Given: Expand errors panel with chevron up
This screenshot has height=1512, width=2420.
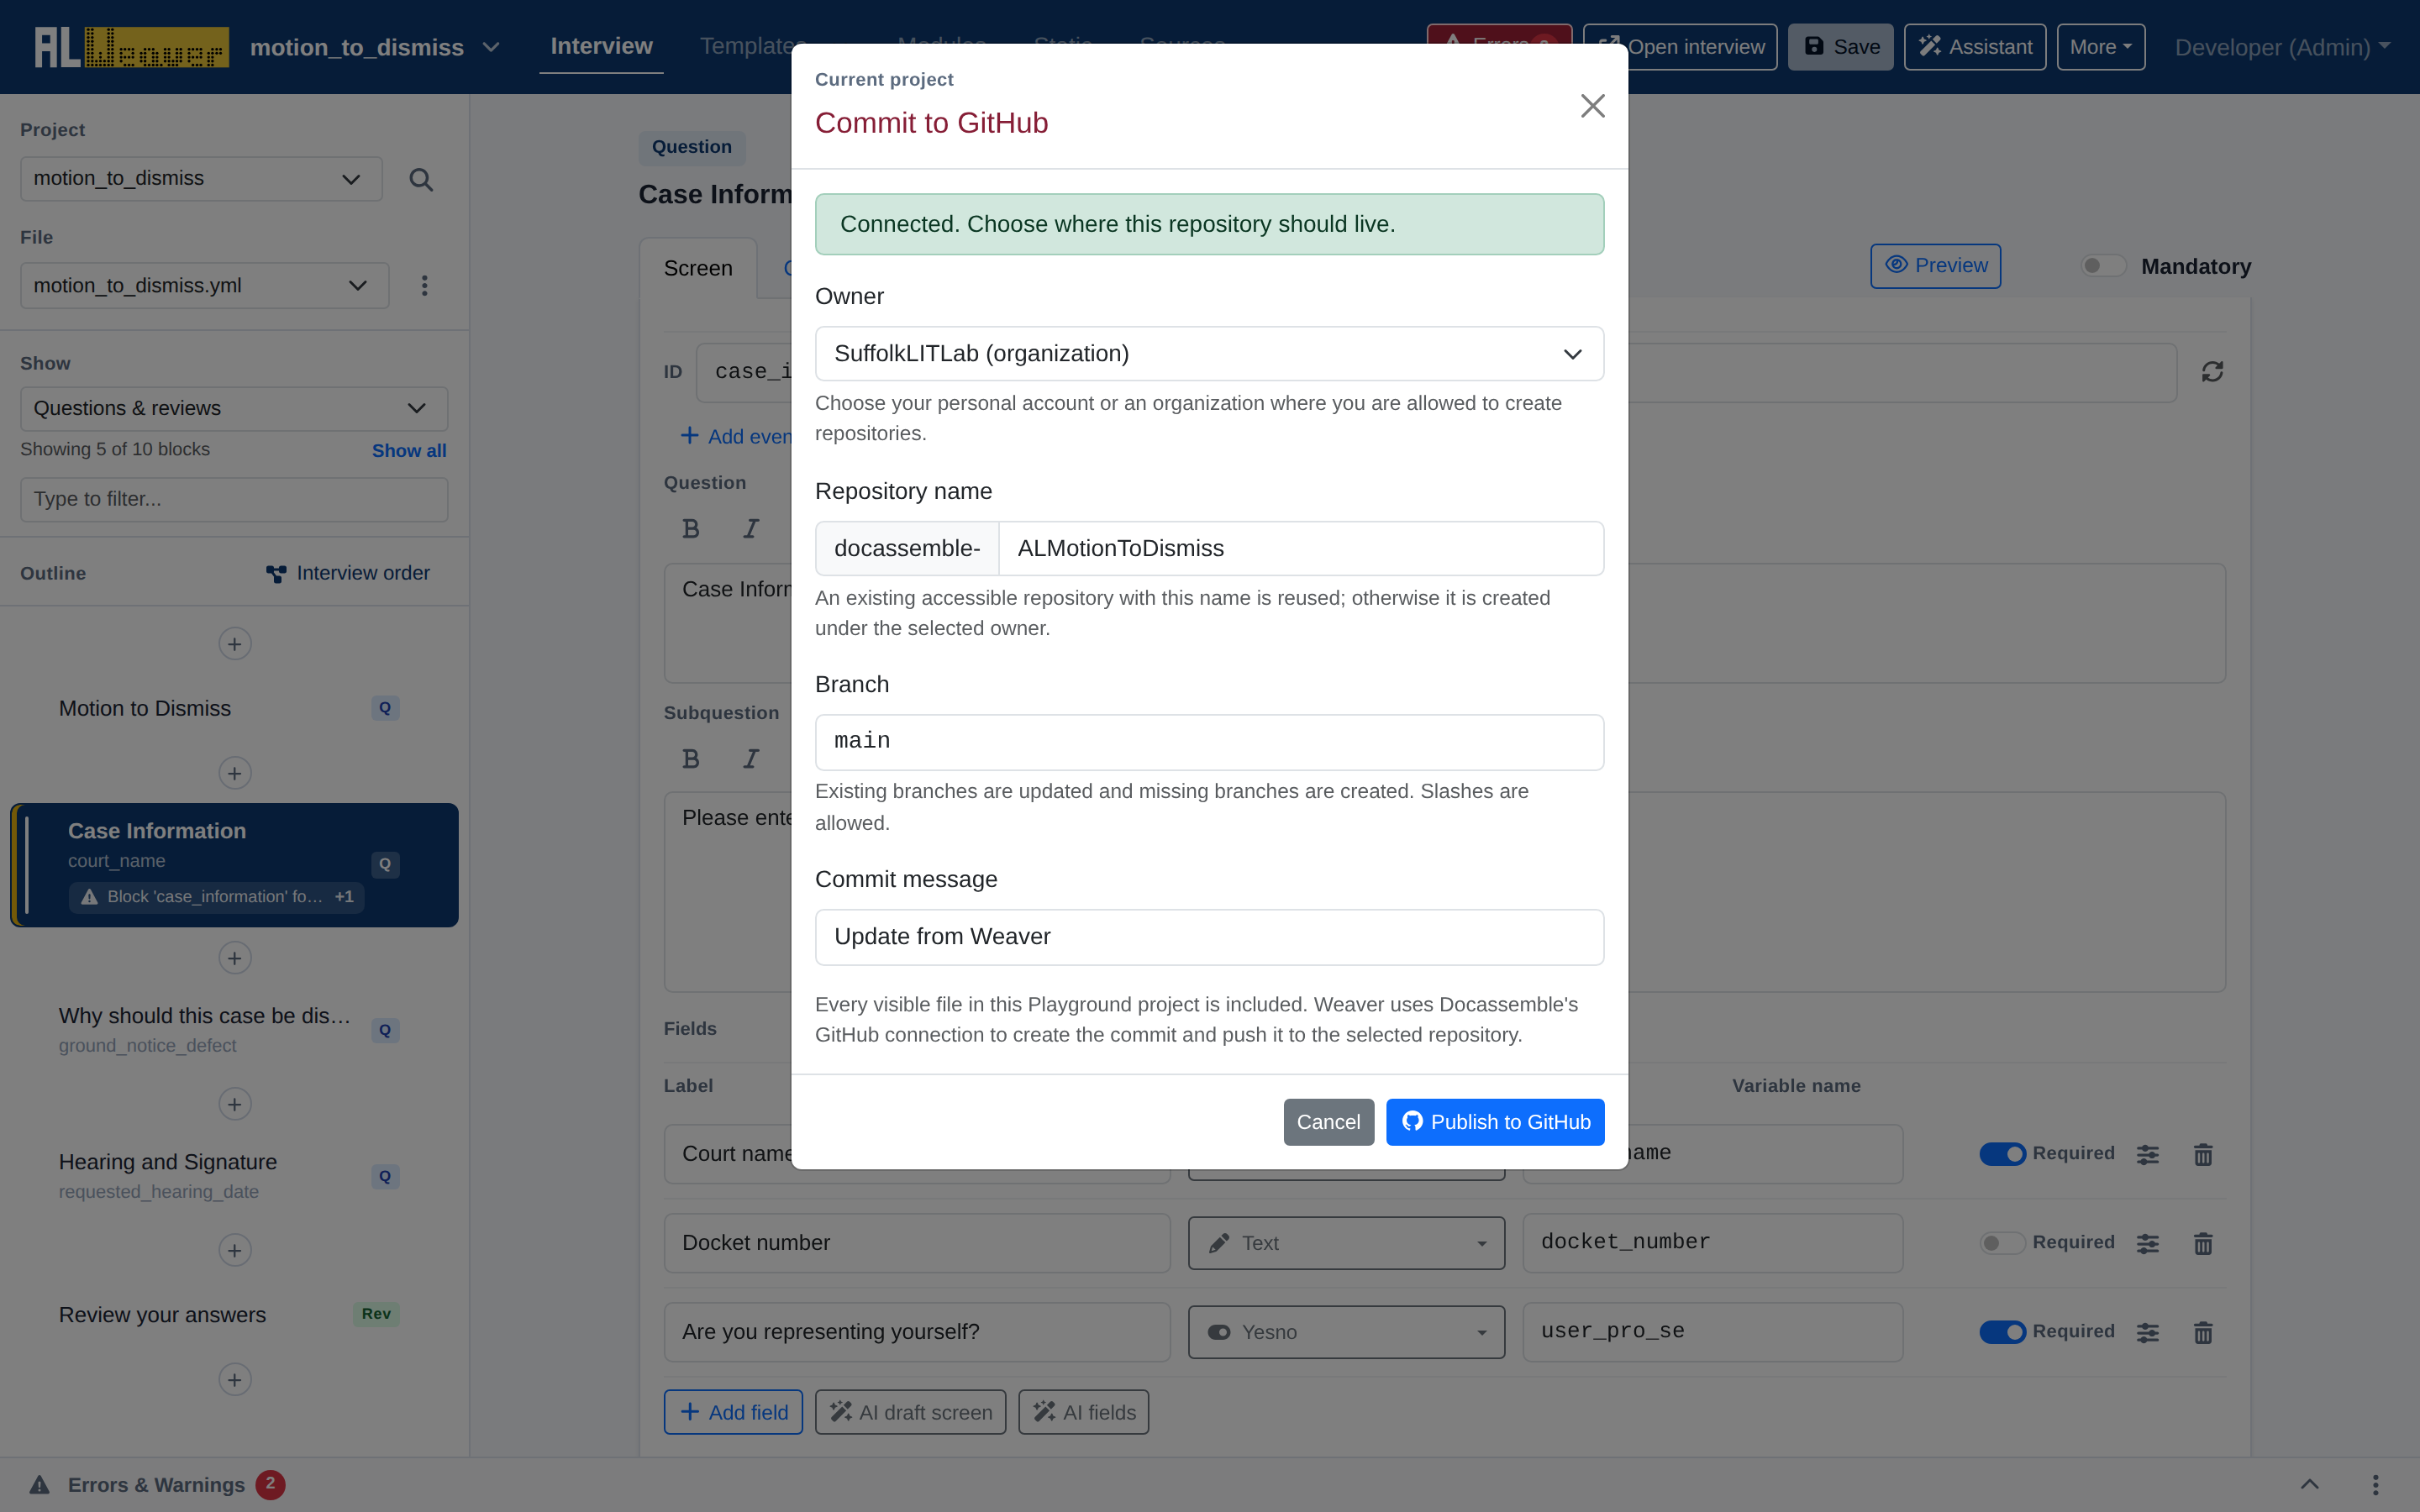Looking at the screenshot, I should point(2309,1484).
